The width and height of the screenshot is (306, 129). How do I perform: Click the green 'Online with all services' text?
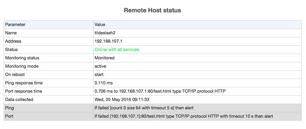pos(117,50)
